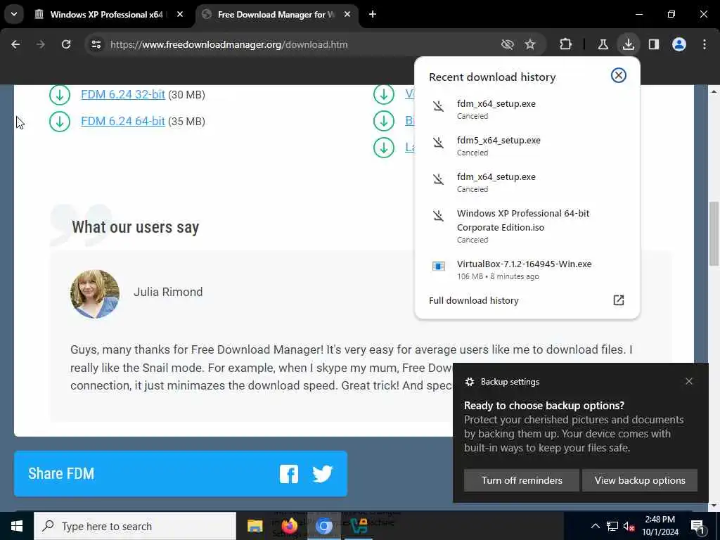
Task: Go back to the previous page
Action: [15, 44]
